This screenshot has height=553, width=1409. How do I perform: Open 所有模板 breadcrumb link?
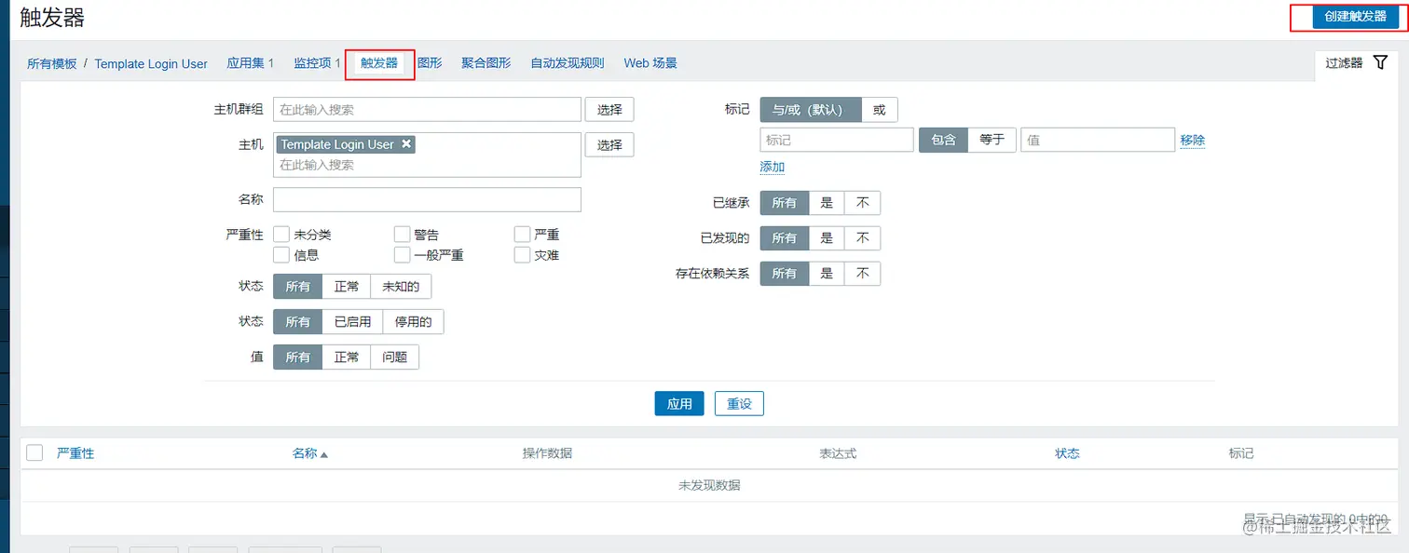pyautogui.click(x=52, y=63)
